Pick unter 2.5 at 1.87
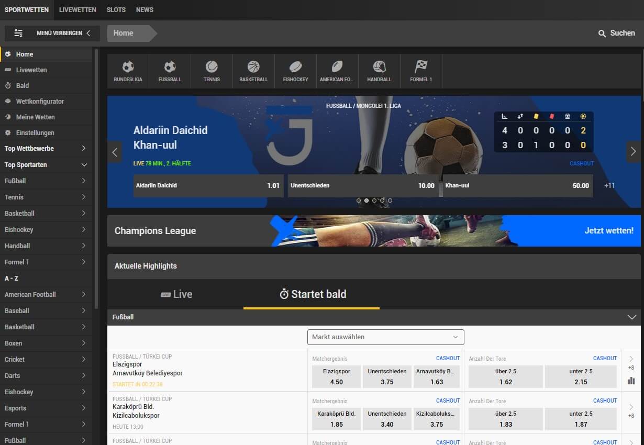This screenshot has height=445, width=644. click(x=581, y=419)
